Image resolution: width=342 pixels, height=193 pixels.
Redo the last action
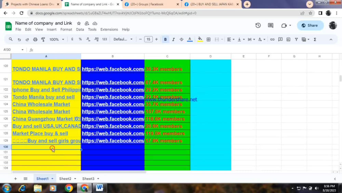[x=27, y=39]
